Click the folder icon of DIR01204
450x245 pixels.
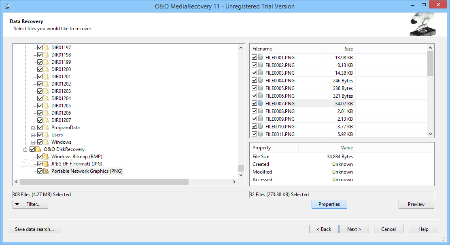46,98
